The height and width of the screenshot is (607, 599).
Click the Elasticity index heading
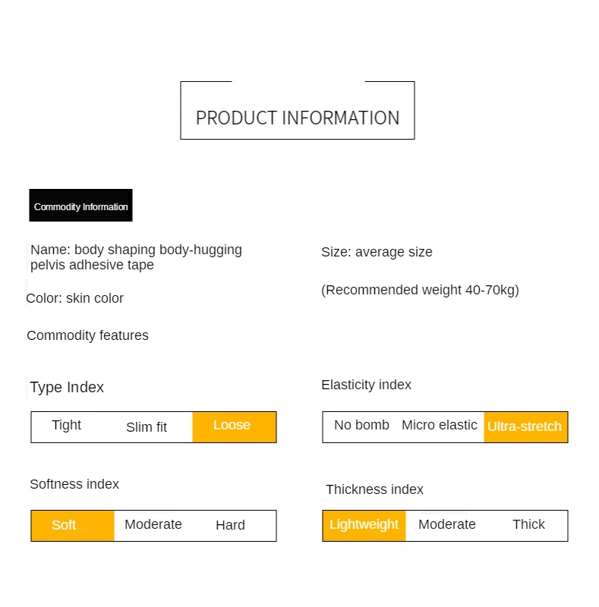pos(366,385)
